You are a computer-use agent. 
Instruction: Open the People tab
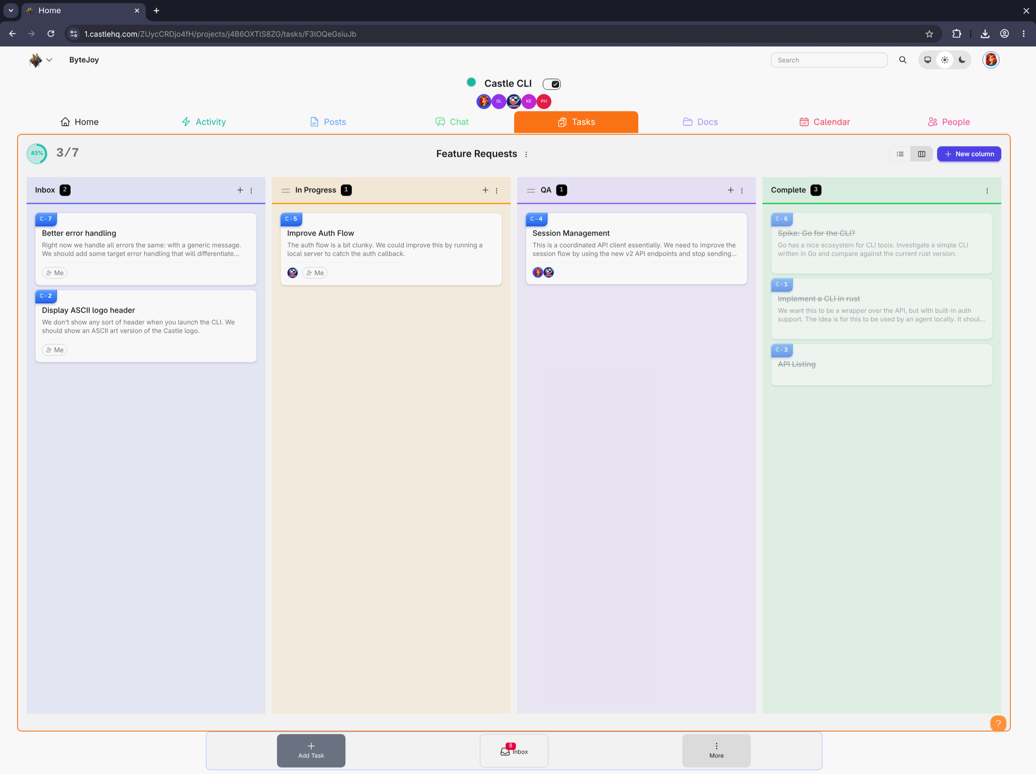click(948, 122)
